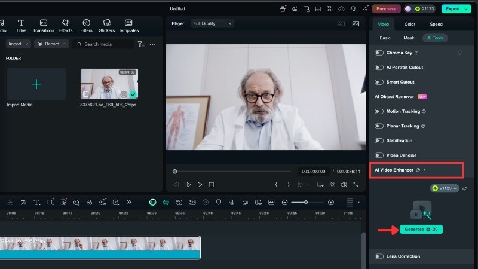Select the text tool in timeline toolbar

tap(36, 202)
